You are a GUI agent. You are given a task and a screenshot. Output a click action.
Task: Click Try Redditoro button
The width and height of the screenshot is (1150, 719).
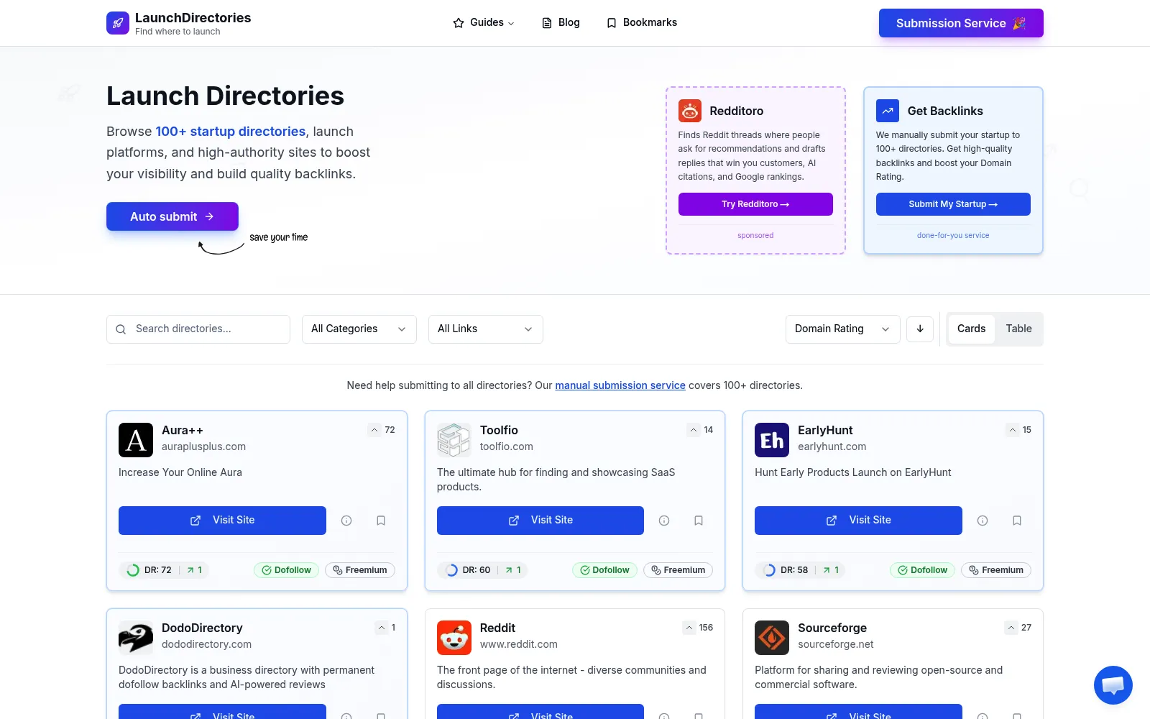tap(755, 204)
